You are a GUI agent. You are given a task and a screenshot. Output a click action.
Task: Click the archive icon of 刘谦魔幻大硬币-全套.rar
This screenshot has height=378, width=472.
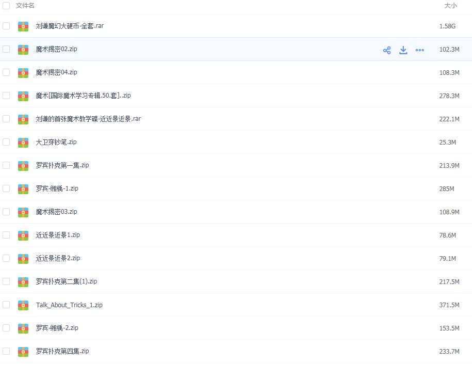coord(23,26)
